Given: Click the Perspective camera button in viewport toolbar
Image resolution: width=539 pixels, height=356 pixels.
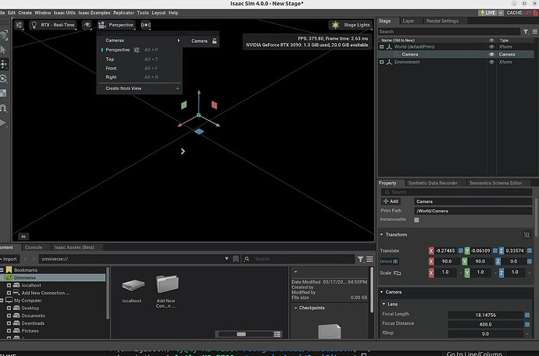Looking at the screenshot, I should [x=116, y=25].
